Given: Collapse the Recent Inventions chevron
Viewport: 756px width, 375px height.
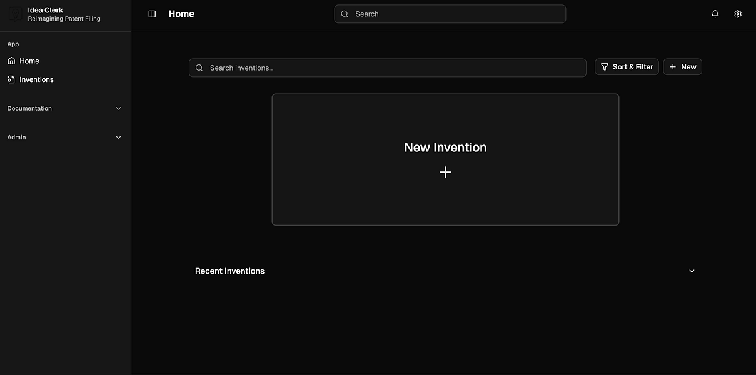Looking at the screenshot, I should click(x=692, y=271).
